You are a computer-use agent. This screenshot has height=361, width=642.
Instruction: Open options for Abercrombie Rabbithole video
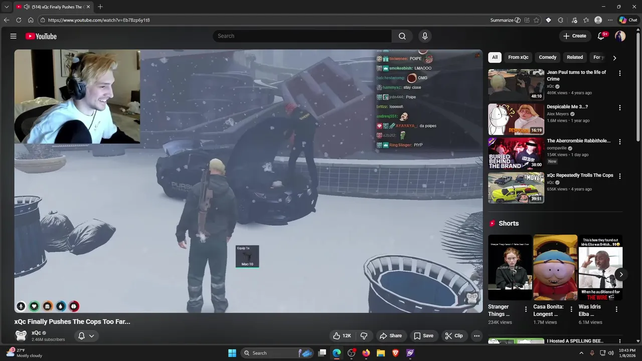(620, 142)
